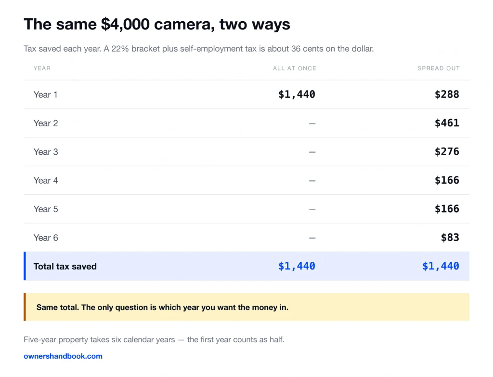Select the SPREAD OUT column header
This screenshot has height=377, width=493.
438,68
